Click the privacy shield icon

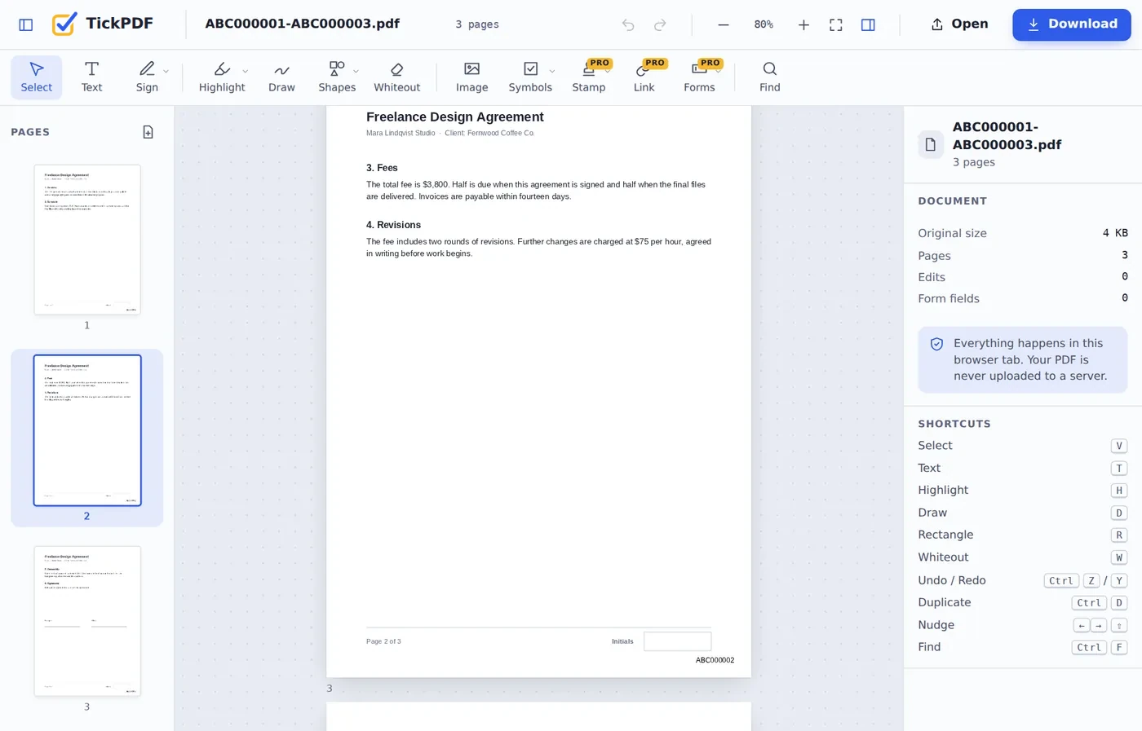click(937, 344)
